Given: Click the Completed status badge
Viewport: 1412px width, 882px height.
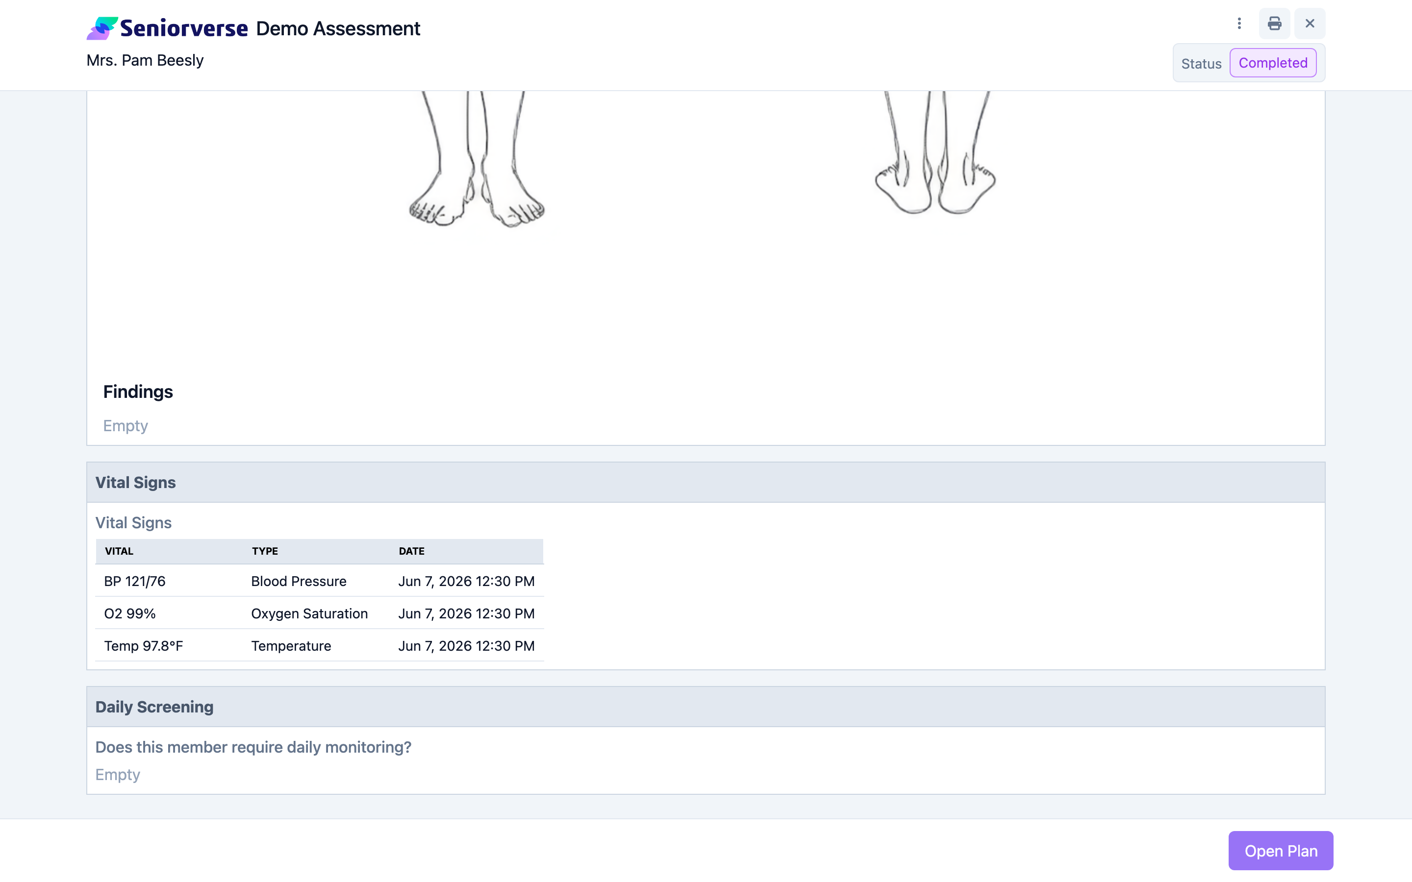Looking at the screenshot, I should point(1273,63).
